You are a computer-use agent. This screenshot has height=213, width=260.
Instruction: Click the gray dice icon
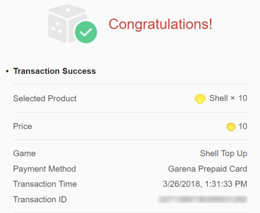click(x=67, y=24)
